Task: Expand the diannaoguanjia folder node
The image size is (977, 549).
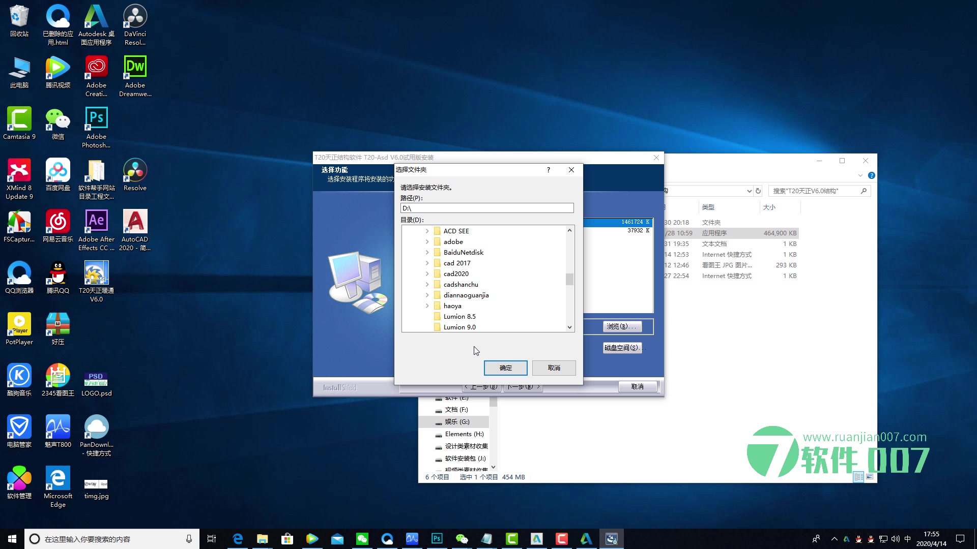Action: pyautogui.click(x=427, y=295)
